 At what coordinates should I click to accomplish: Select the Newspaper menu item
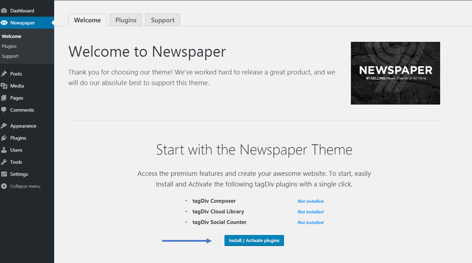(23, 23)
